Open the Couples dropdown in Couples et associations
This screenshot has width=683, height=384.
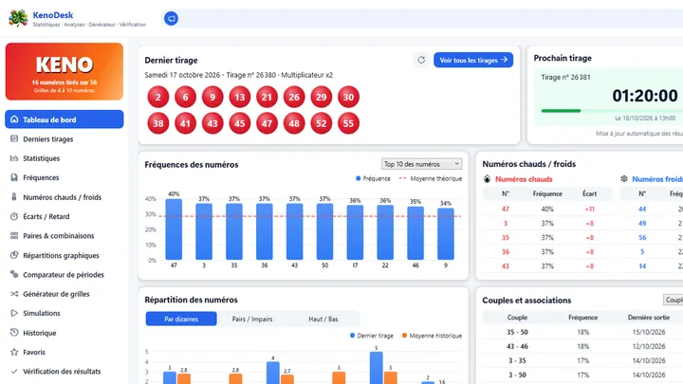[673, 300]
